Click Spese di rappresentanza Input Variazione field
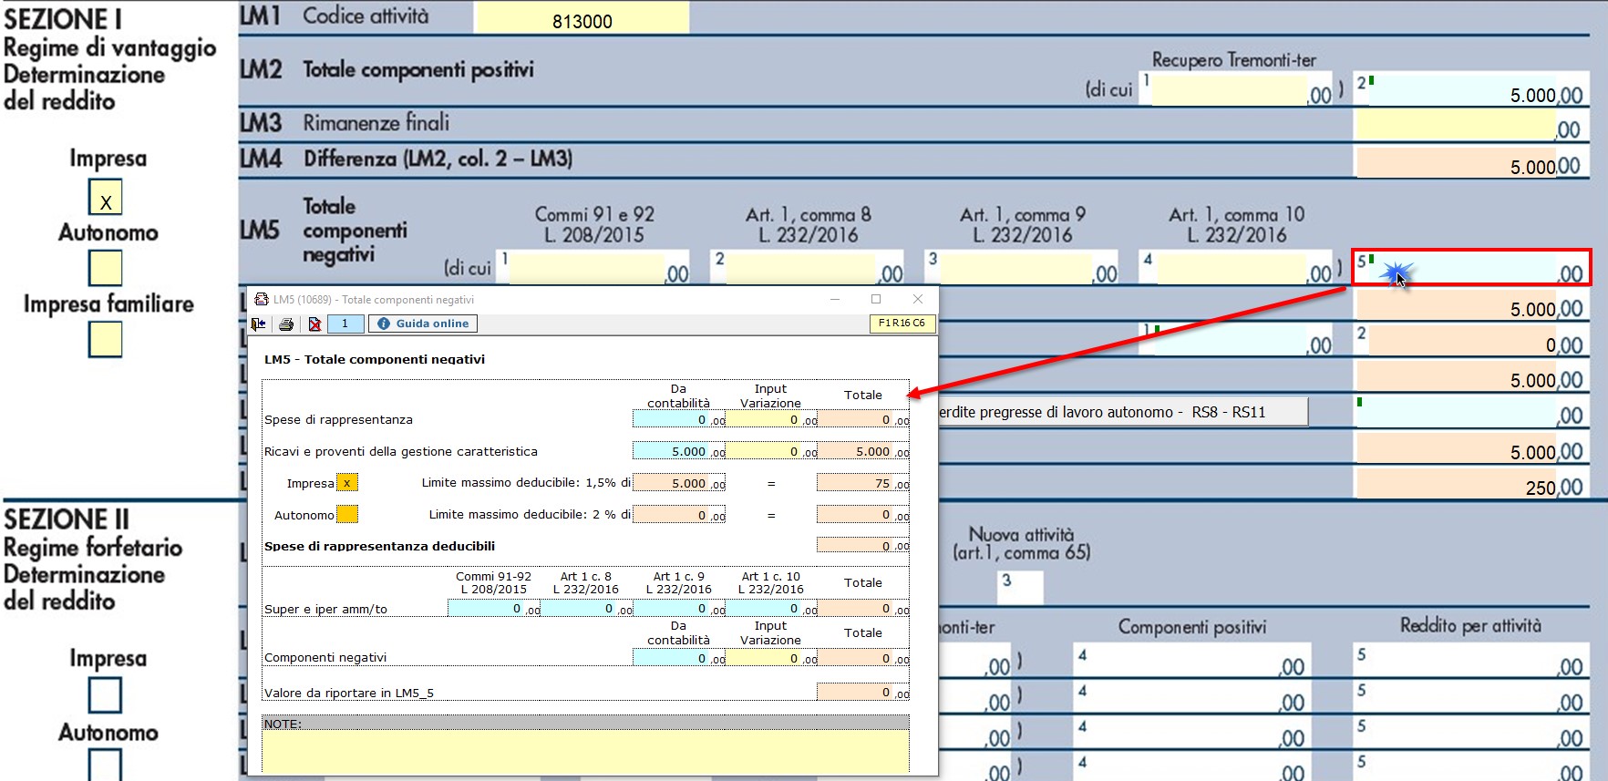The image size is (1608, 781). click(x=771, y=419)
